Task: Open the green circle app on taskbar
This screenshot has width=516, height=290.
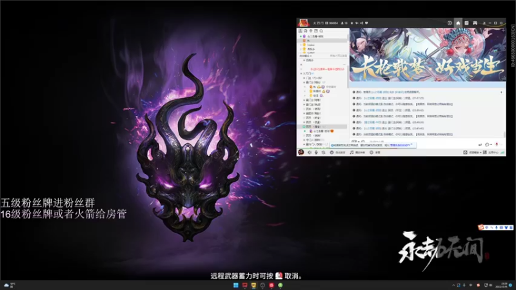Action: tap(280, 285)
